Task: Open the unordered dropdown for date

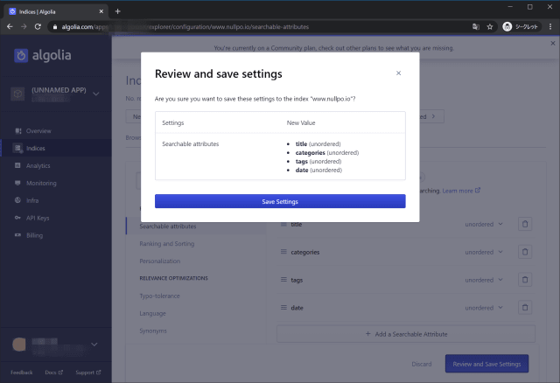Action: point(484,308)
